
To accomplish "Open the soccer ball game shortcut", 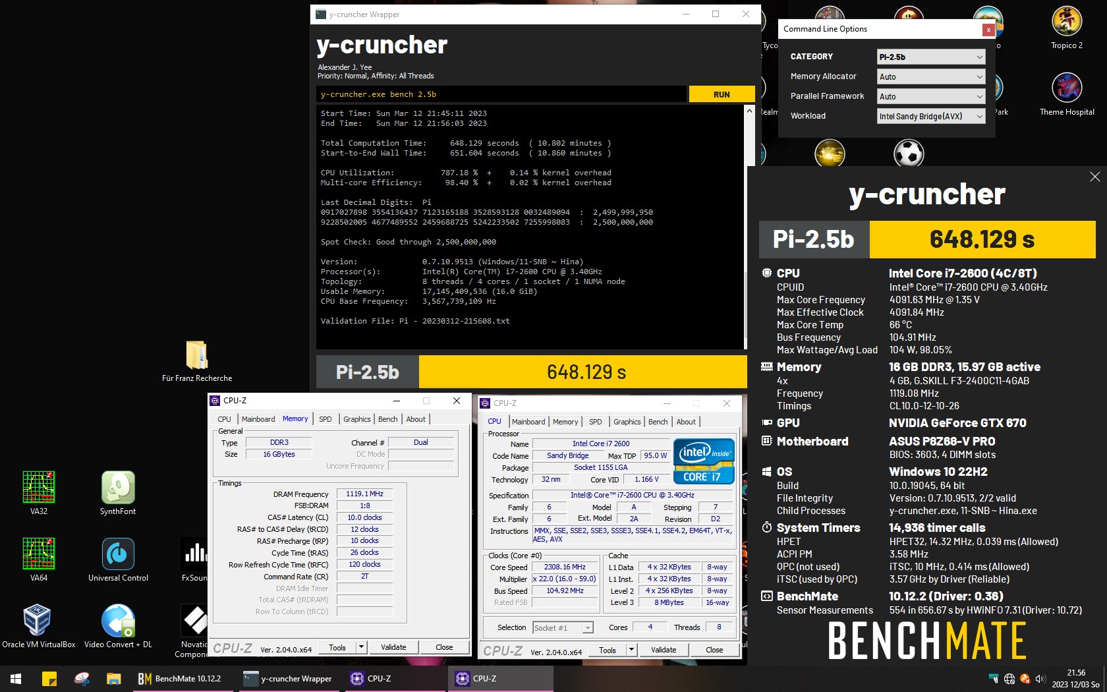I will coord(909,154).
